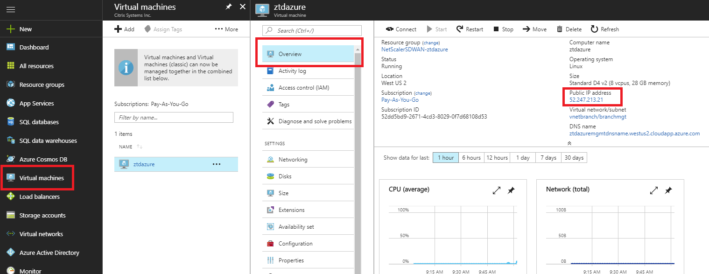Image resolution: width=709 pixels, height=274 pixels.
Task: Click the Azure Cosmos DB sidebar icon
Action: click(x=11, y=159)
